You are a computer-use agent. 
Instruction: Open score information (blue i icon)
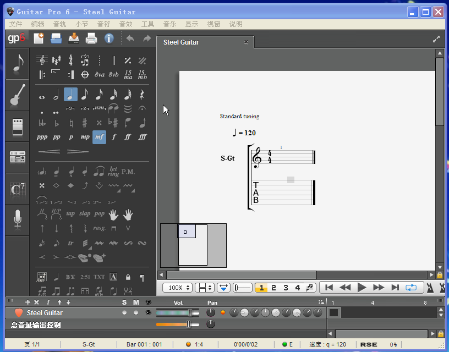click(x=109, y=38)
